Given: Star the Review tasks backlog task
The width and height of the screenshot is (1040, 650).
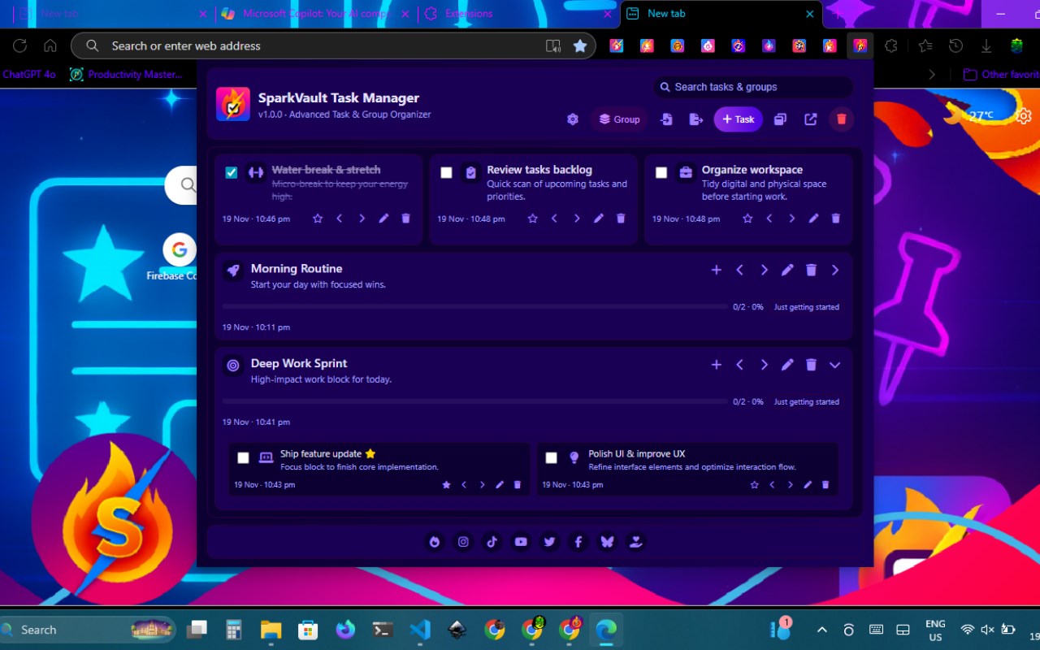Looking at the screenshot, I should click(x=533, y=219).
